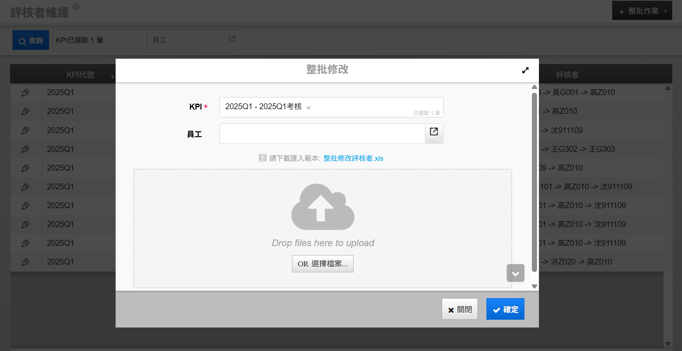682x351 pixels.
Task: Click the 員工 input field in dialog
Action: (322, 134)
